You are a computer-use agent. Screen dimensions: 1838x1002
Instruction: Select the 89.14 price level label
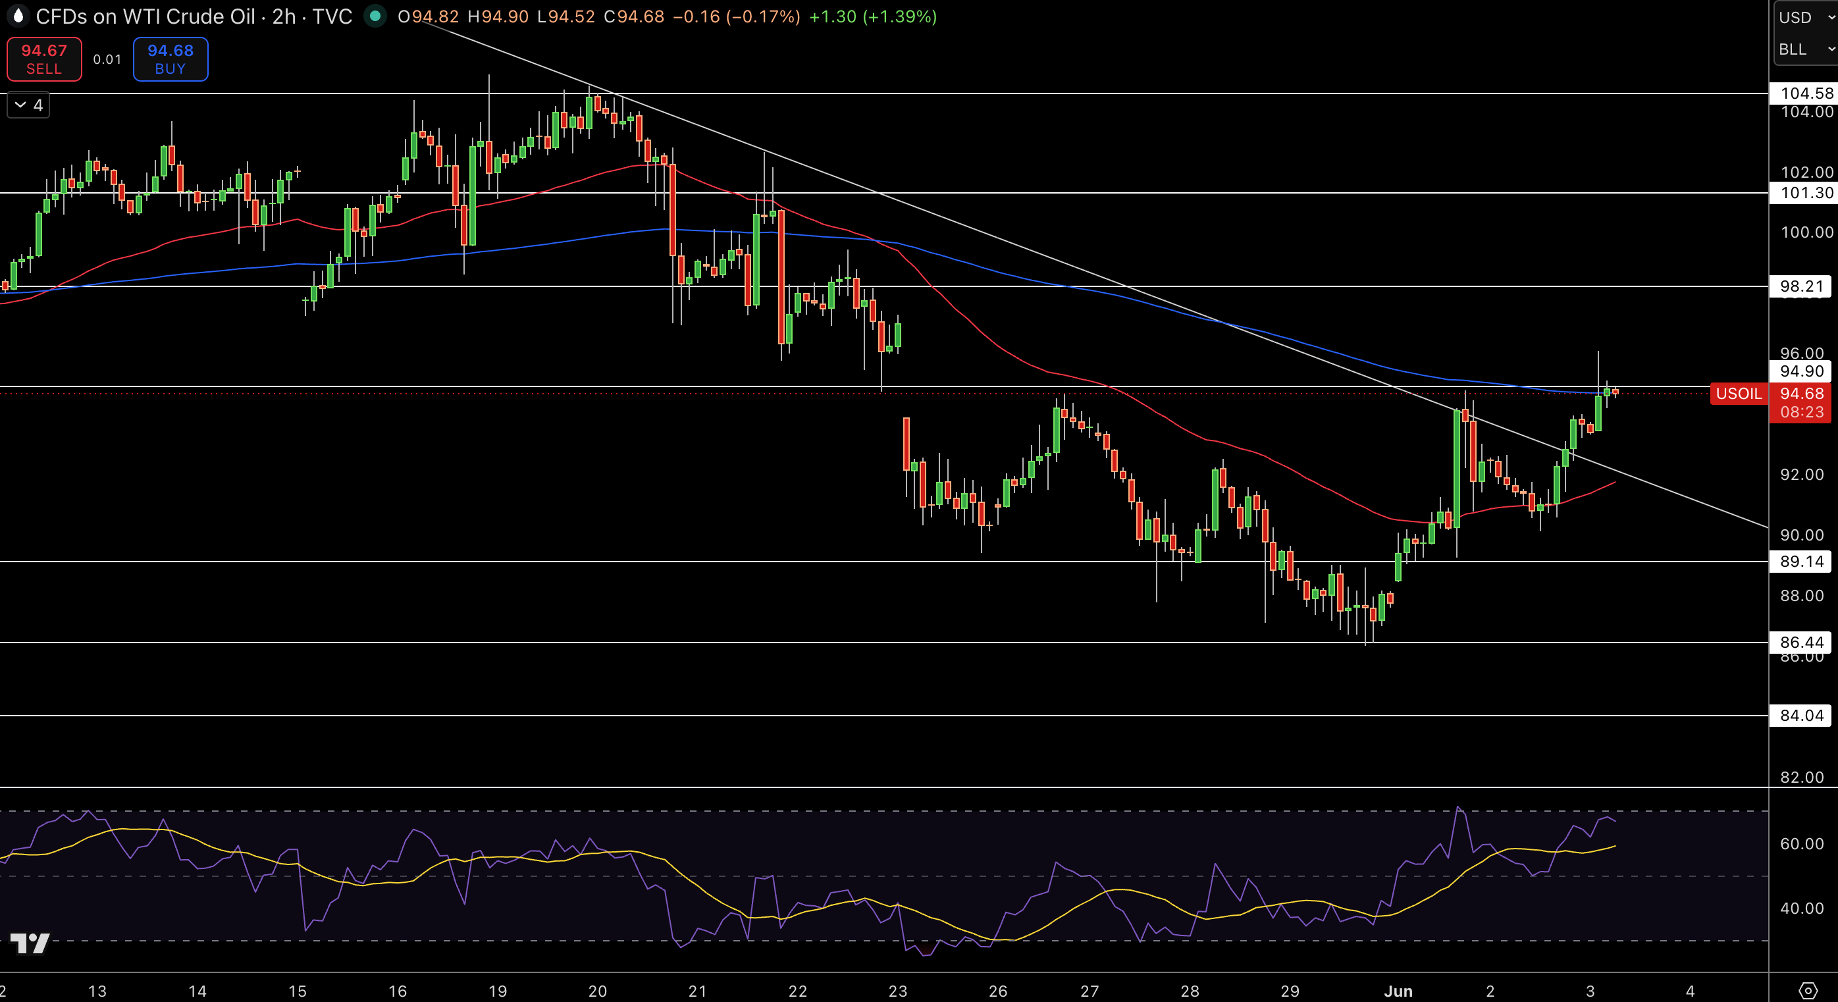tap(1801, 562)
